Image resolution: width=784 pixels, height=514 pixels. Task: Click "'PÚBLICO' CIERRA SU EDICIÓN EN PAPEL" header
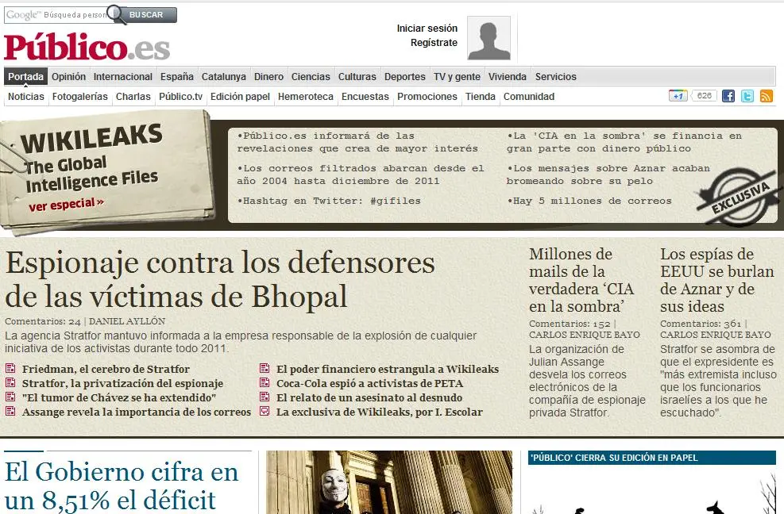[x=652, y=458]
